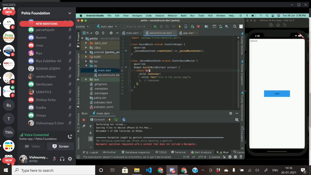Click the Windows Start button
311x175 pixels.
click(6, 170)
